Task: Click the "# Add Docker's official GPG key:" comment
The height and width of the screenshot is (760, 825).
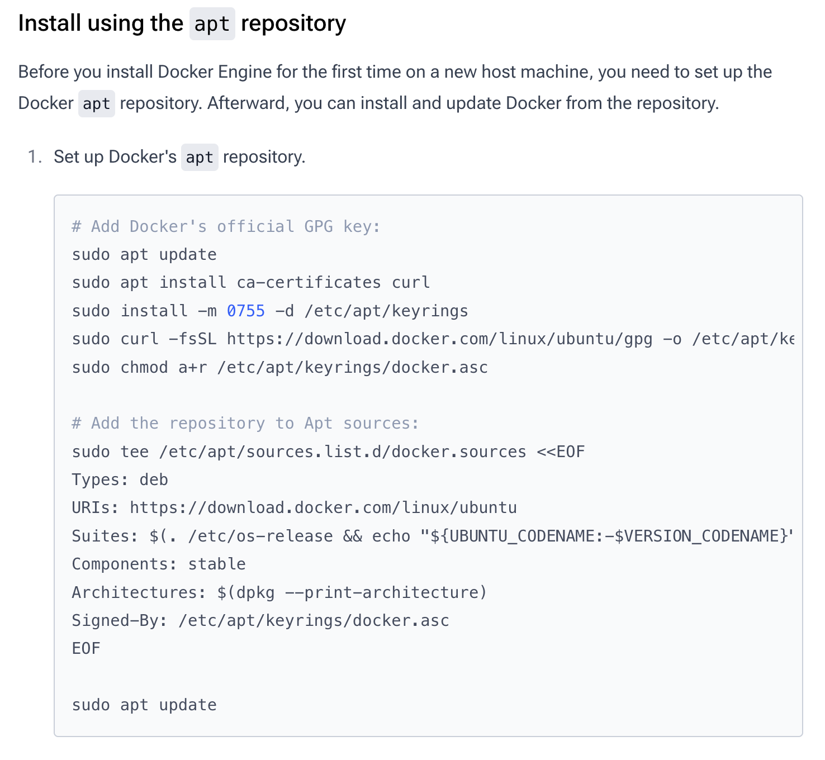Action: click(226, 226)
